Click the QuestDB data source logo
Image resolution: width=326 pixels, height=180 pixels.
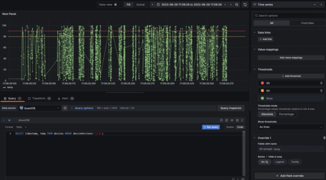[21, 108]
